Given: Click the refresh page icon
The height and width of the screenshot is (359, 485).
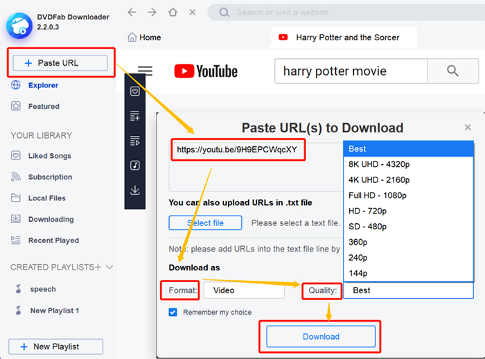Looking at the screenshot, I should [x=192, y=12].
